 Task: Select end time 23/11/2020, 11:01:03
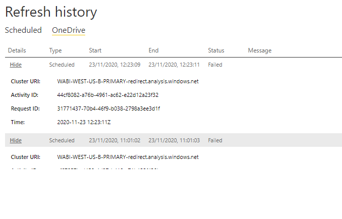tap(174, 140)
